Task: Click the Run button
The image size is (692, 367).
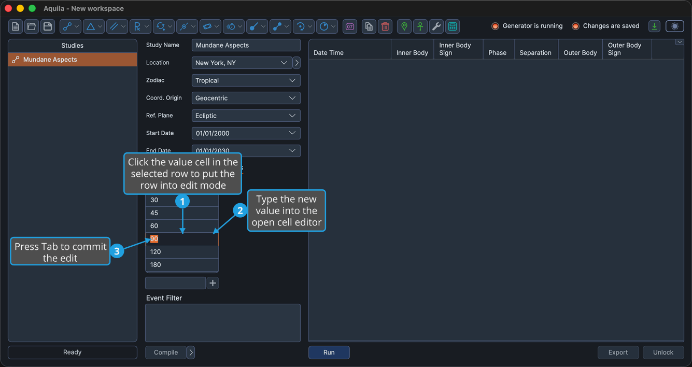Action: pyautogui.click(x=329, y=352)
